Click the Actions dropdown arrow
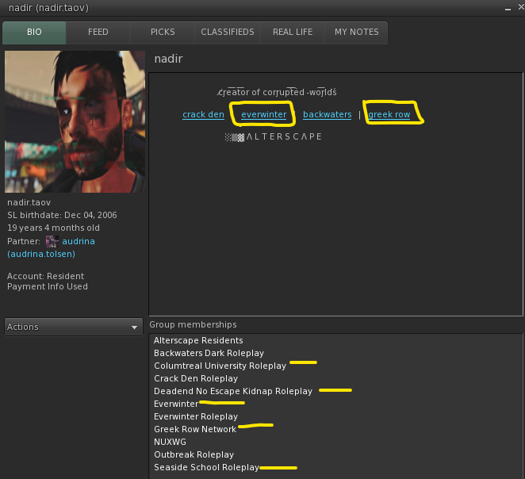The width and height of the screenshot is (525, 479). (134, 328)
